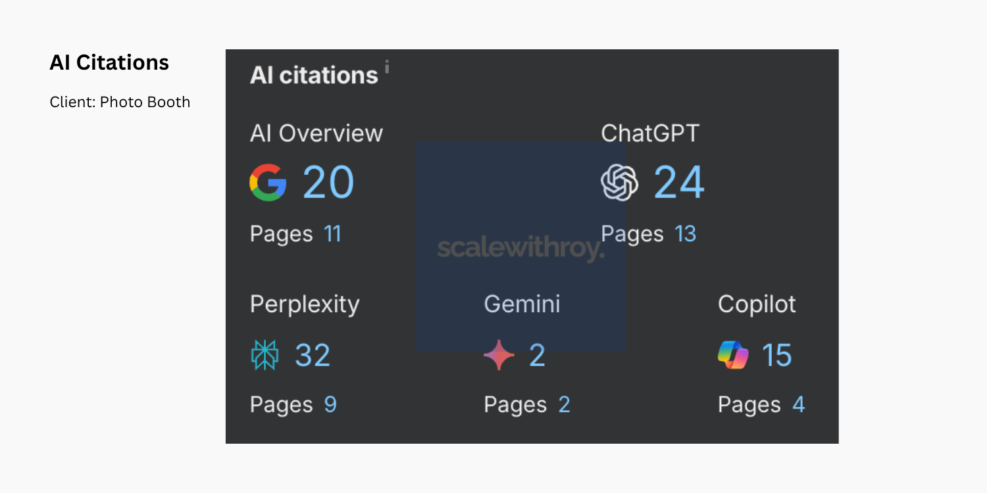
Task: Open Gemini citation count 2
Action: [x=537, y=356]
